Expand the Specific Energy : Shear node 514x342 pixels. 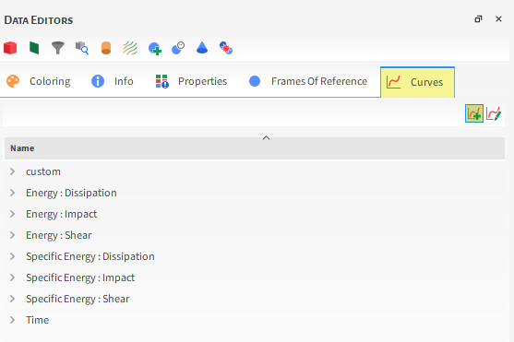(x=12, y=299)
